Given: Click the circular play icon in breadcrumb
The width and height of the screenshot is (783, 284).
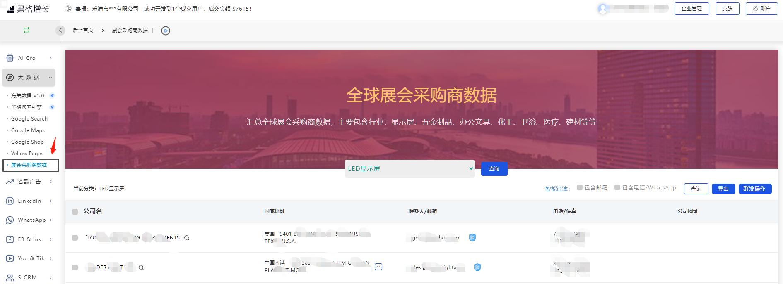Looking at the screenshot, I should pyautogui.click(x=166, y=31).
